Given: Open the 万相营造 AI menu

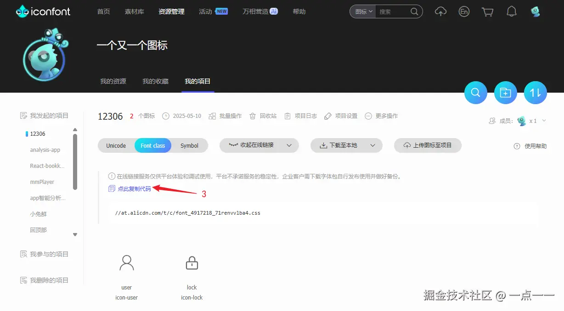Looking at the screenshot, I should [x=260, y=11].
